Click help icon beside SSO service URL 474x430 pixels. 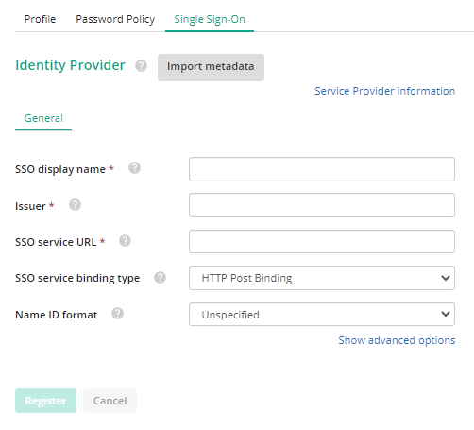pos(125,241)
